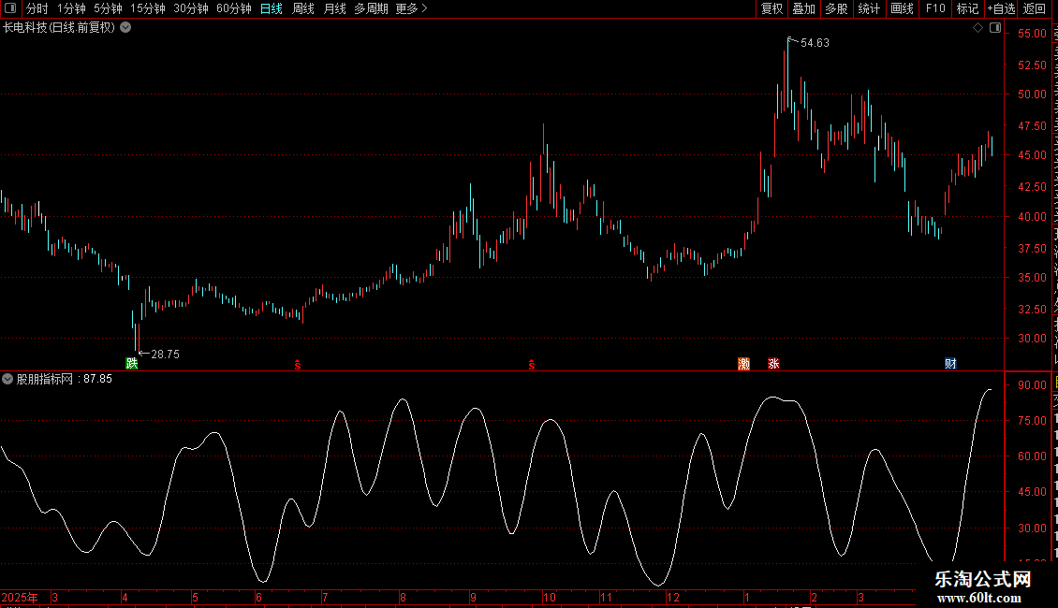Viewport: 1058px width, 608px height.
Task: Click the orange 激 event marker
Action: click(743, 364)
